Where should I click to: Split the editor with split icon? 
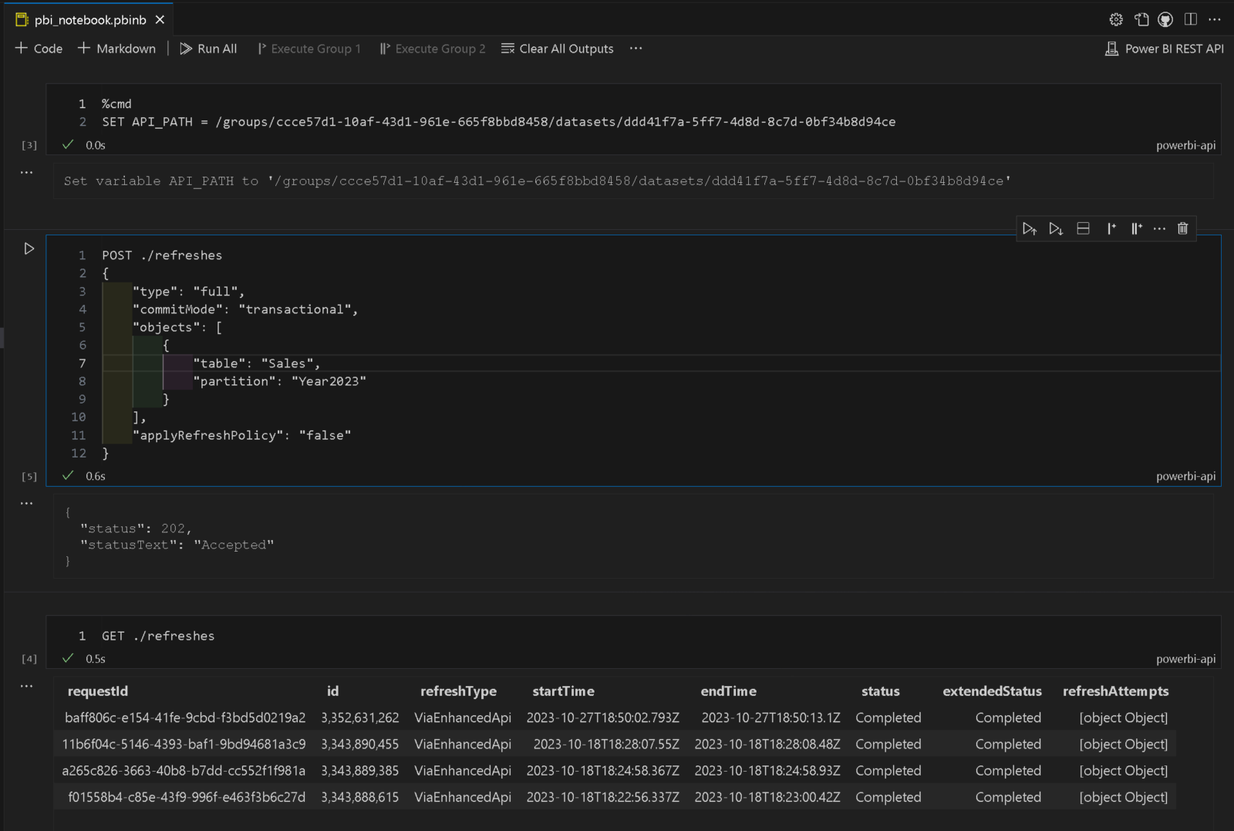pyautogui.click(x=1191, y=19)
